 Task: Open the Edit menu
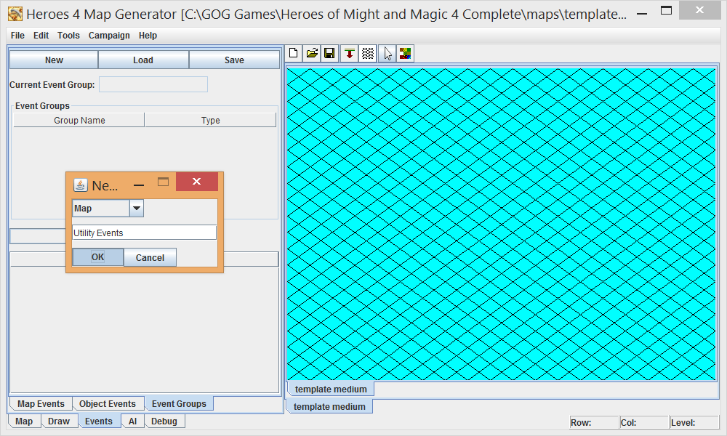41,35
